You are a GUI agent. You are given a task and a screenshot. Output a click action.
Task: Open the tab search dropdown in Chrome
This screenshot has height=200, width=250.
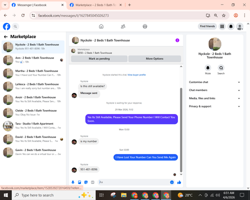pyautogui.click(x=5, y=5)
